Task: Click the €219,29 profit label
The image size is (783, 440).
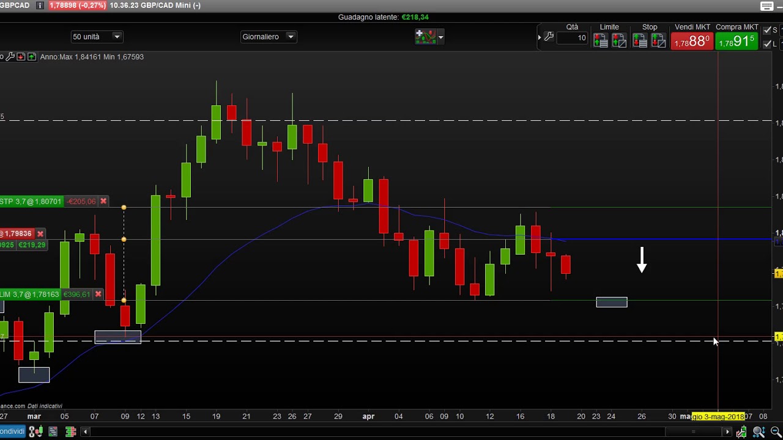Action: point(32,244)
